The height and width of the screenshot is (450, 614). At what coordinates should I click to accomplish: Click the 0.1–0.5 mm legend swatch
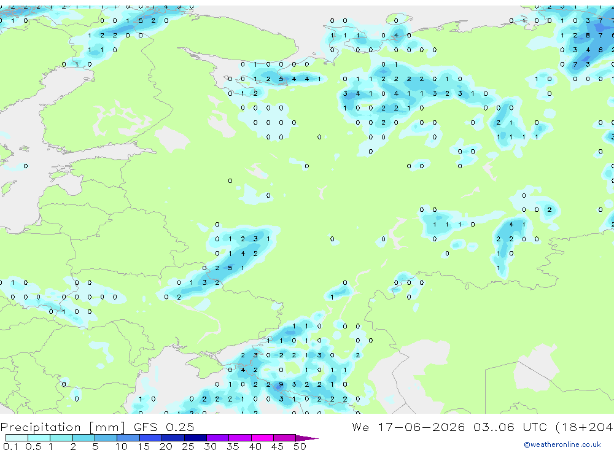[17, 438]
